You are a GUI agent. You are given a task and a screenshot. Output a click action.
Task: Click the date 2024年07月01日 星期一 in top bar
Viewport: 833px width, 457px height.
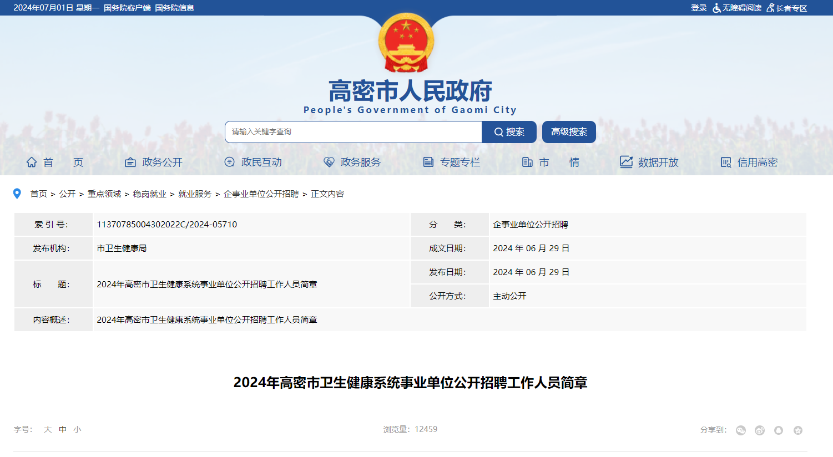(57, 8)
